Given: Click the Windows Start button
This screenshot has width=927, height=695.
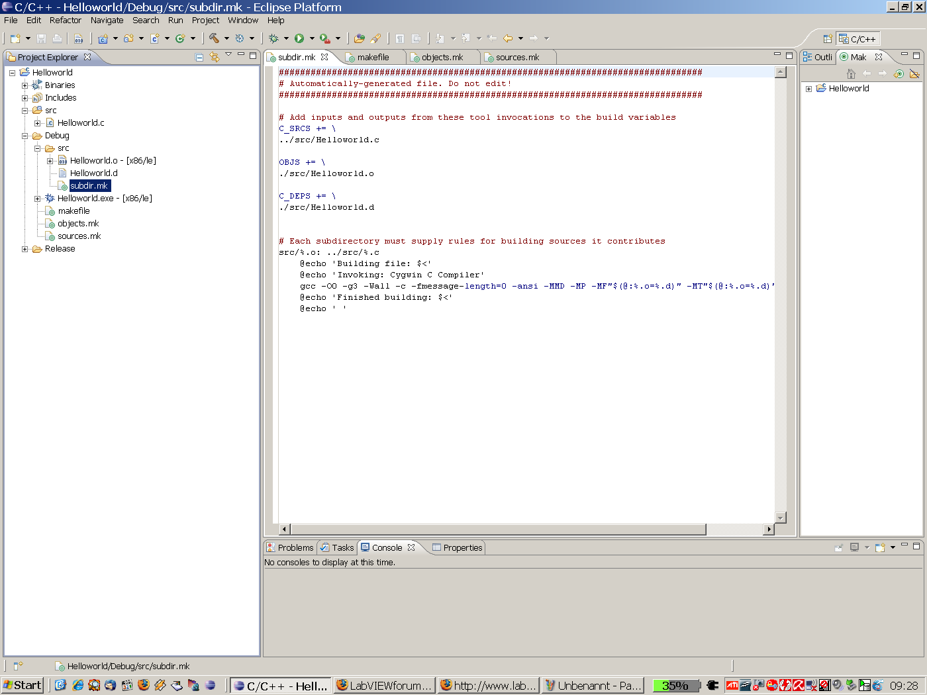Looking at the screenshot, I should click(23, 685).
